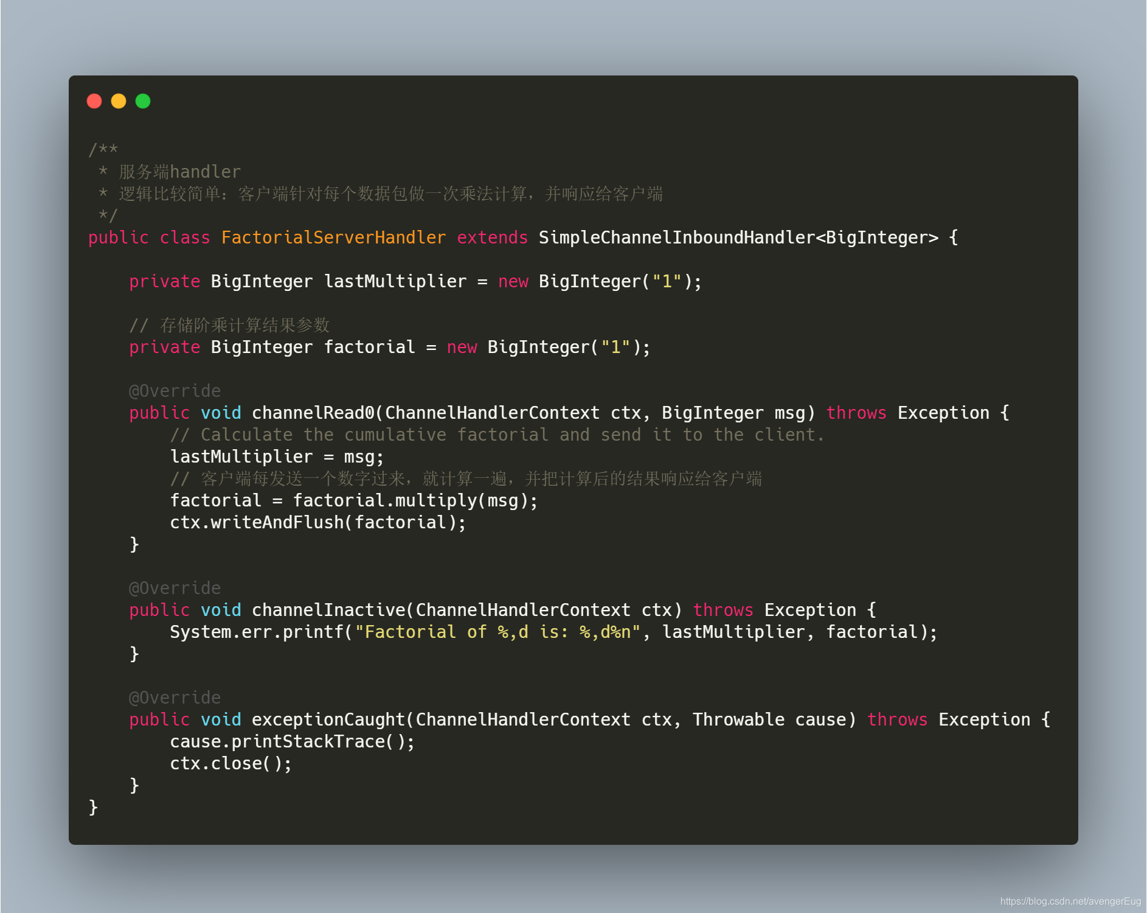Click the string "Factorial of %,d is: %,d%n"

pyautogui.click(x=497, y=632)
